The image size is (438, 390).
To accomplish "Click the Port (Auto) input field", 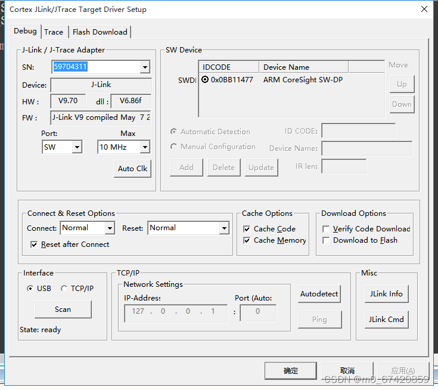I will click(258, 314).
